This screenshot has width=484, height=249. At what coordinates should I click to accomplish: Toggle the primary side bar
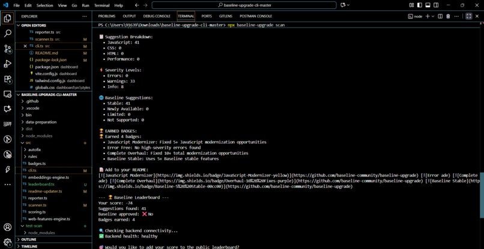tap(420, 5)
